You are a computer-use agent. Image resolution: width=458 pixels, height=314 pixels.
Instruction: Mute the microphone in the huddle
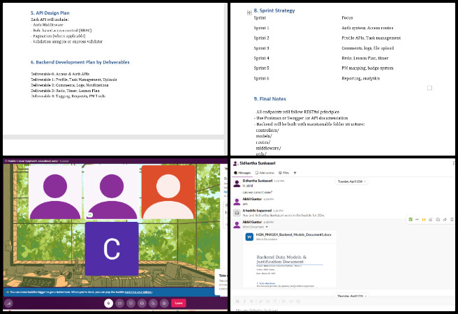108,304
